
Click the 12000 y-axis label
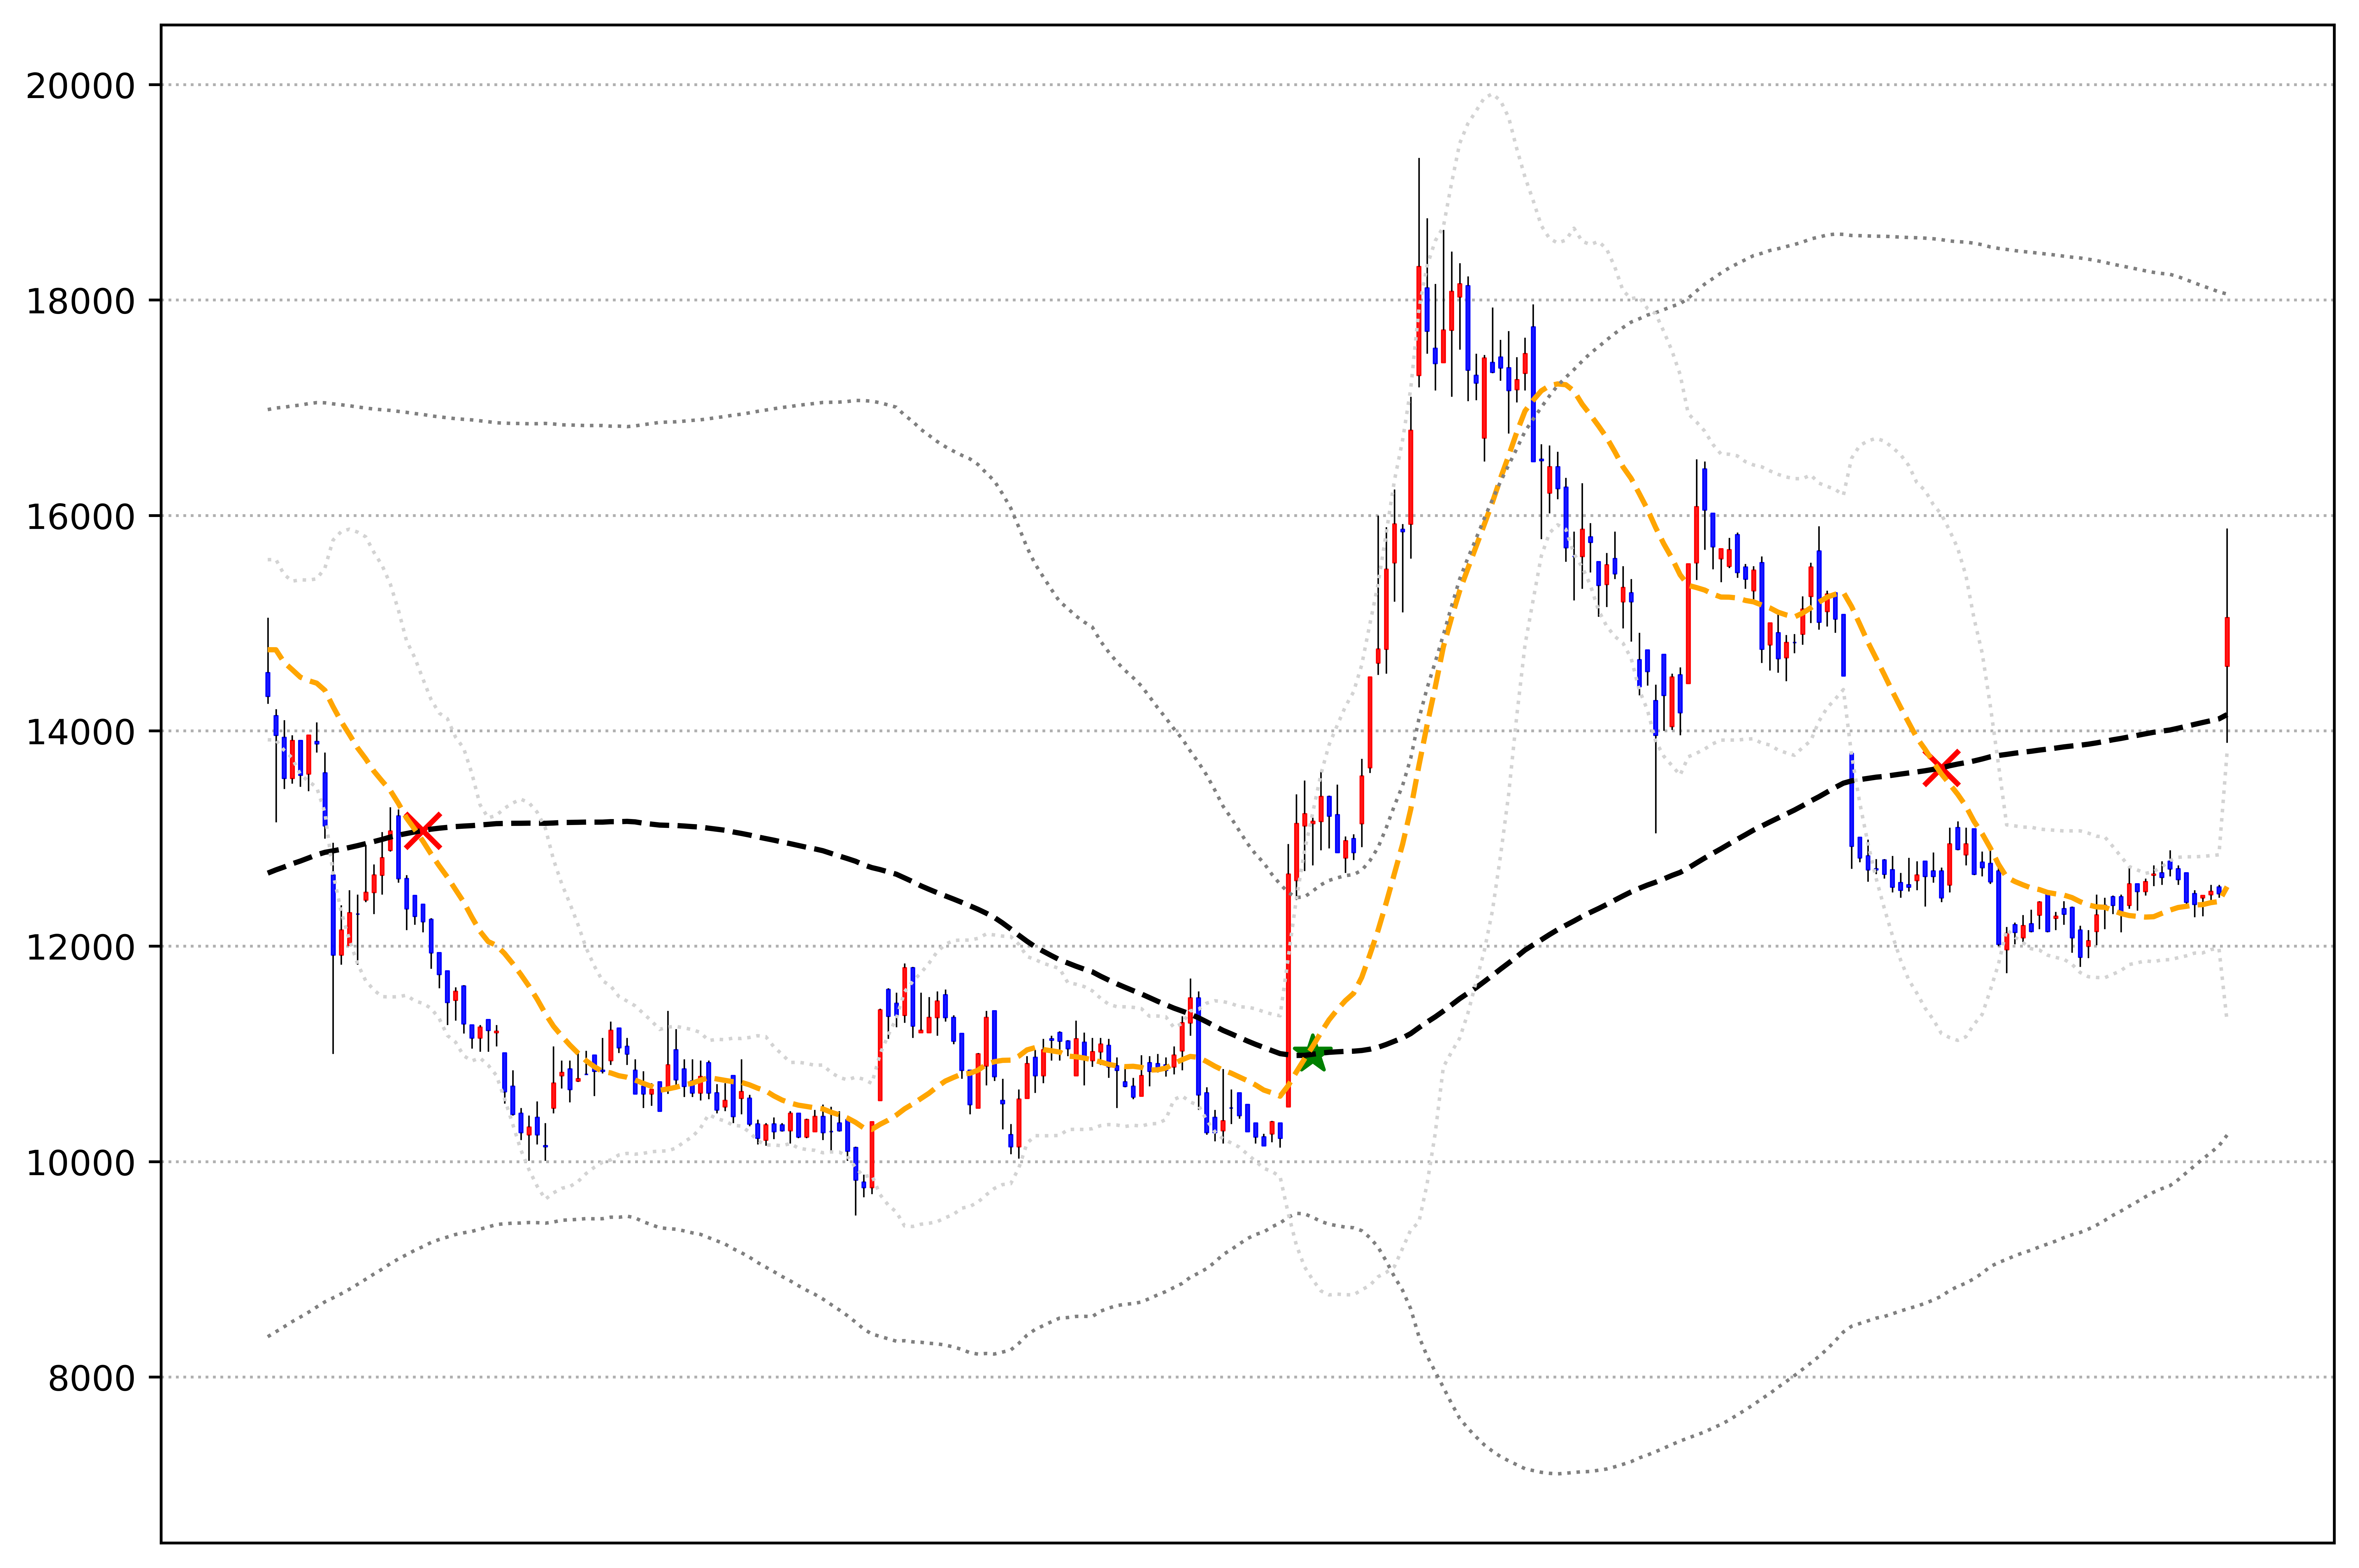80,947
